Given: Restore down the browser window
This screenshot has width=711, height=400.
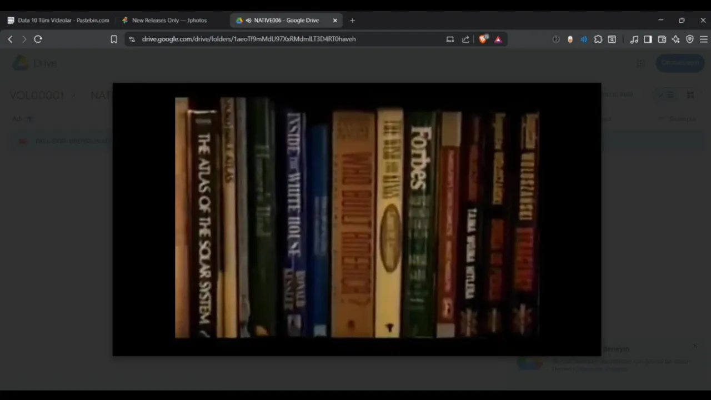Looking at the screenshot, I should (682, 20).
